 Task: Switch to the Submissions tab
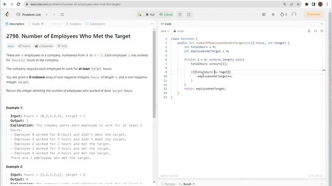[x=95, y=24]
